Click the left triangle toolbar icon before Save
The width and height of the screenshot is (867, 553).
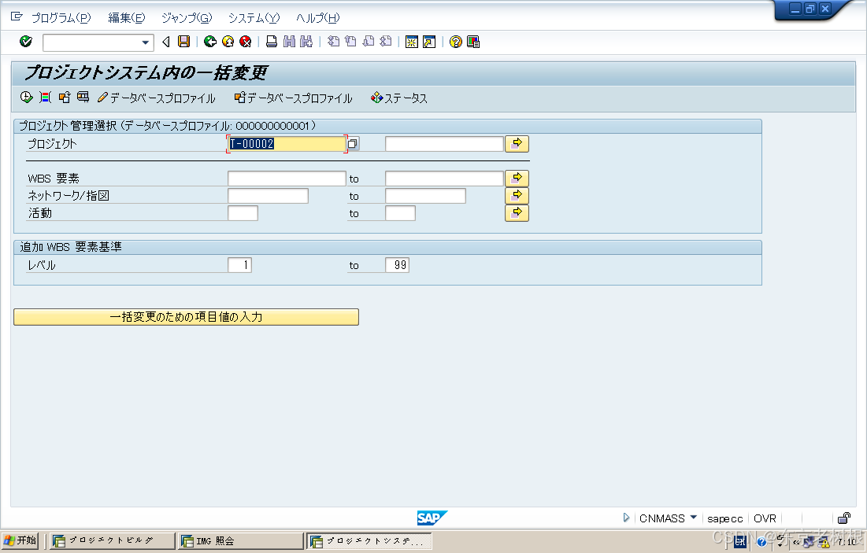[166, 42]
